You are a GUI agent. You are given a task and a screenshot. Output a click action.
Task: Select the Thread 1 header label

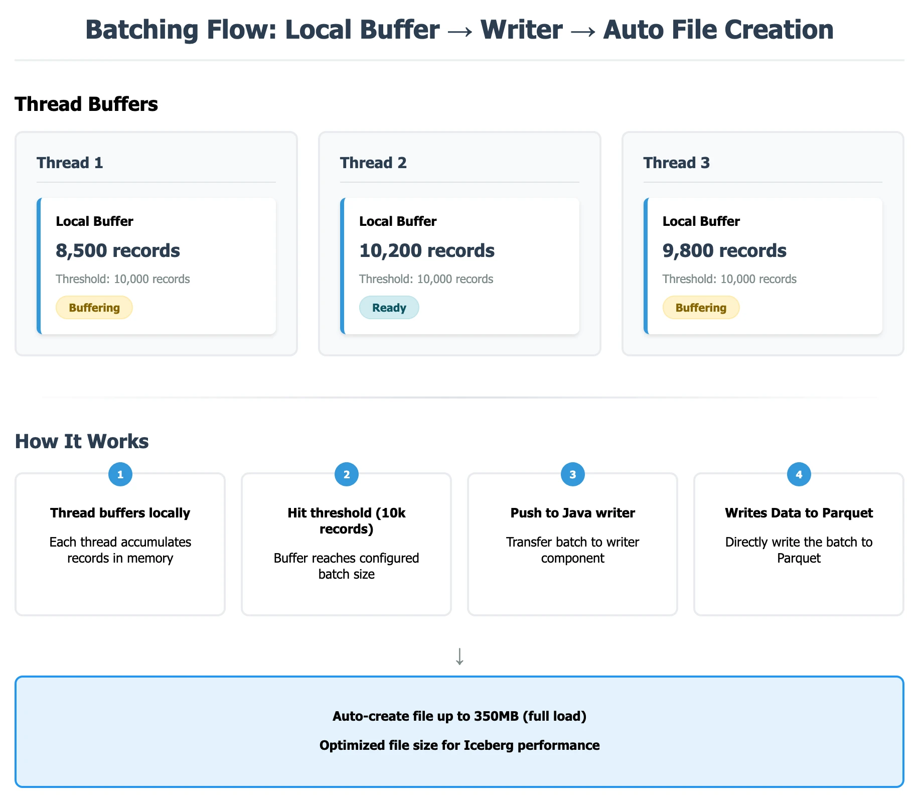point(70,162)
